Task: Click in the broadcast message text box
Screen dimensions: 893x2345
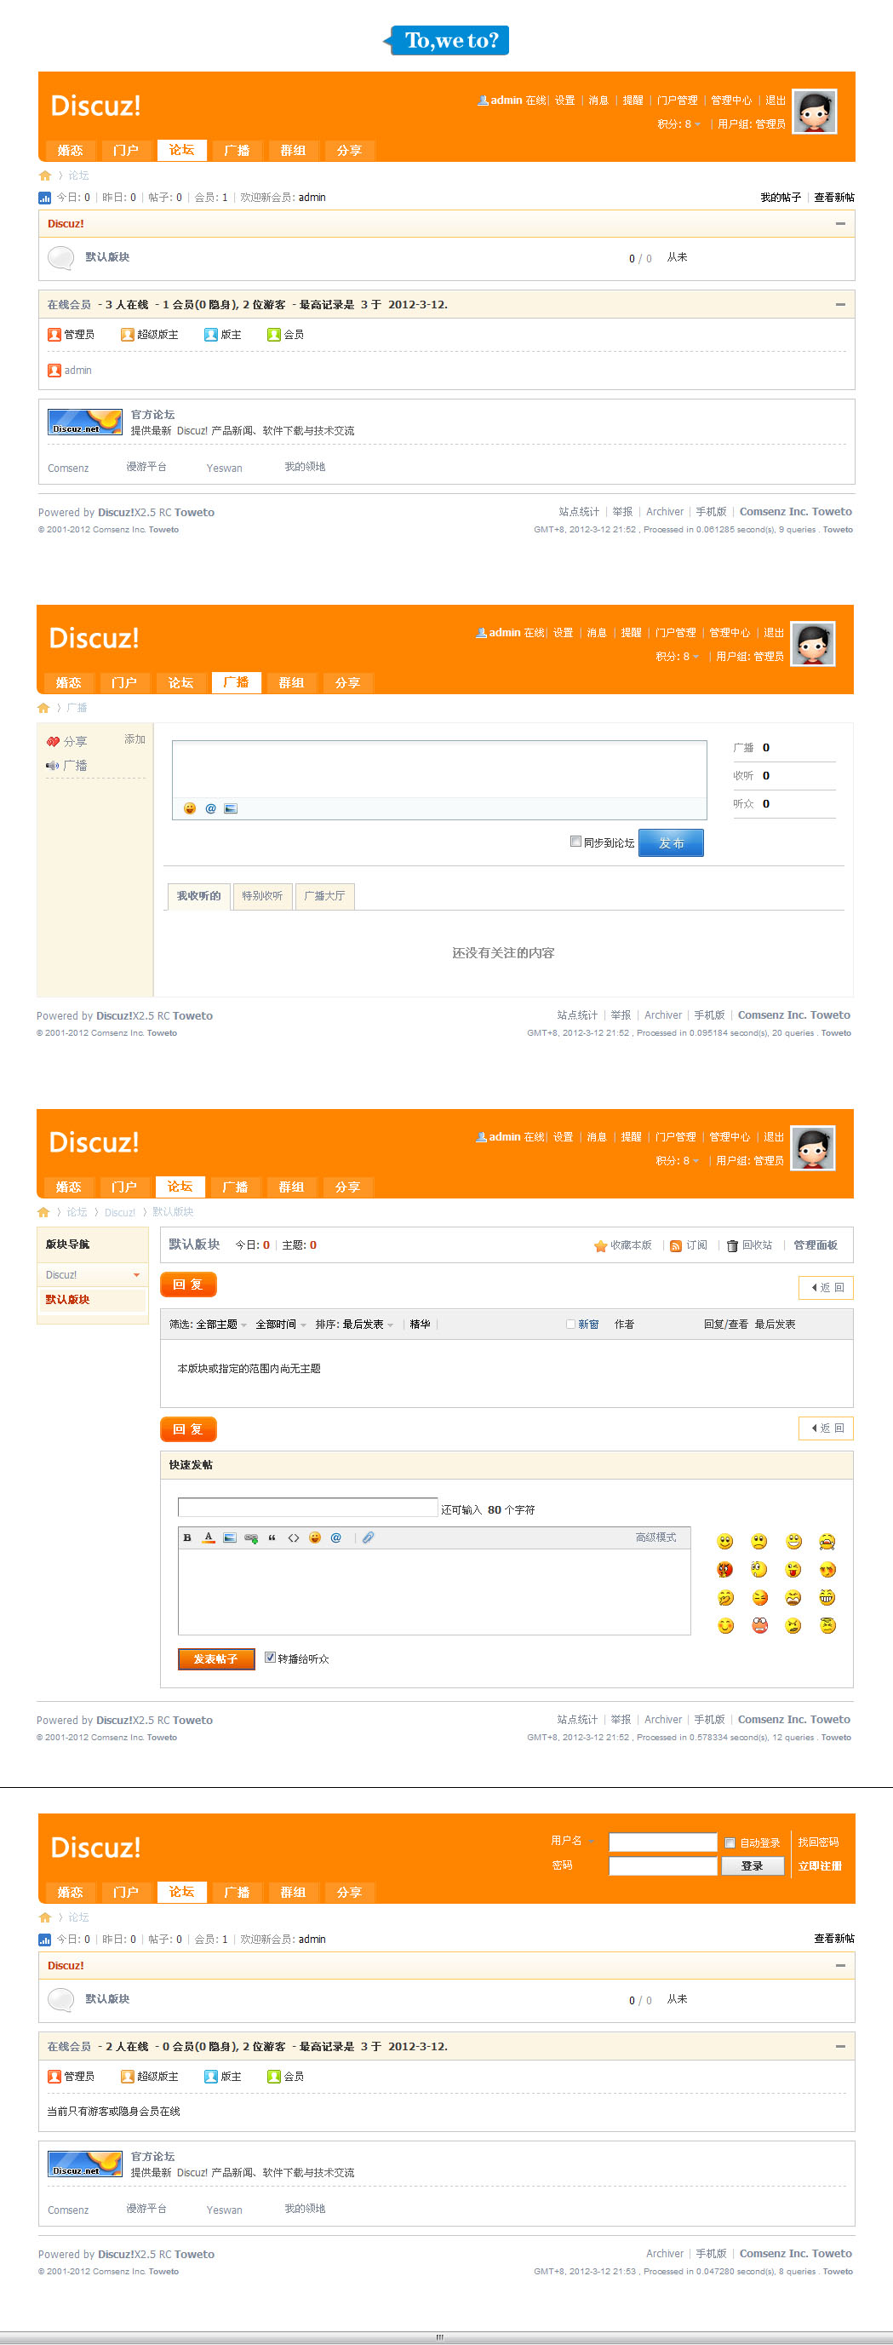Action: click(439, 769)
